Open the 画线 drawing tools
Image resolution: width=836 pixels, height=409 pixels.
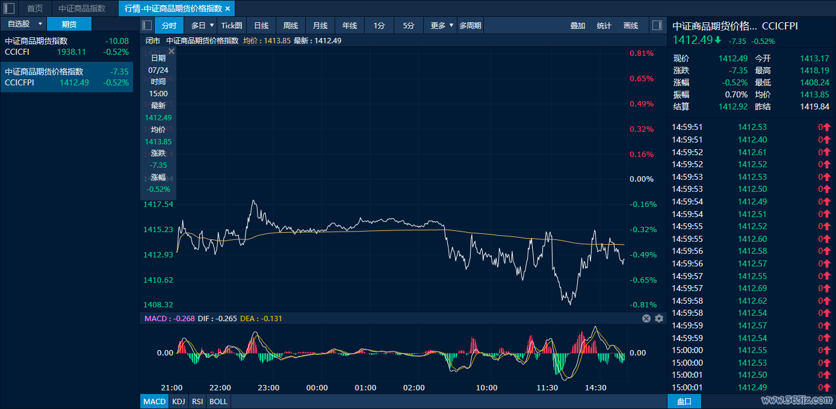click(x=631, y=25)
